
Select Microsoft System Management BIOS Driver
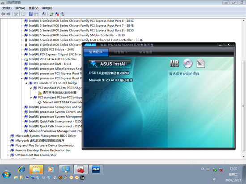coord(46,136)
